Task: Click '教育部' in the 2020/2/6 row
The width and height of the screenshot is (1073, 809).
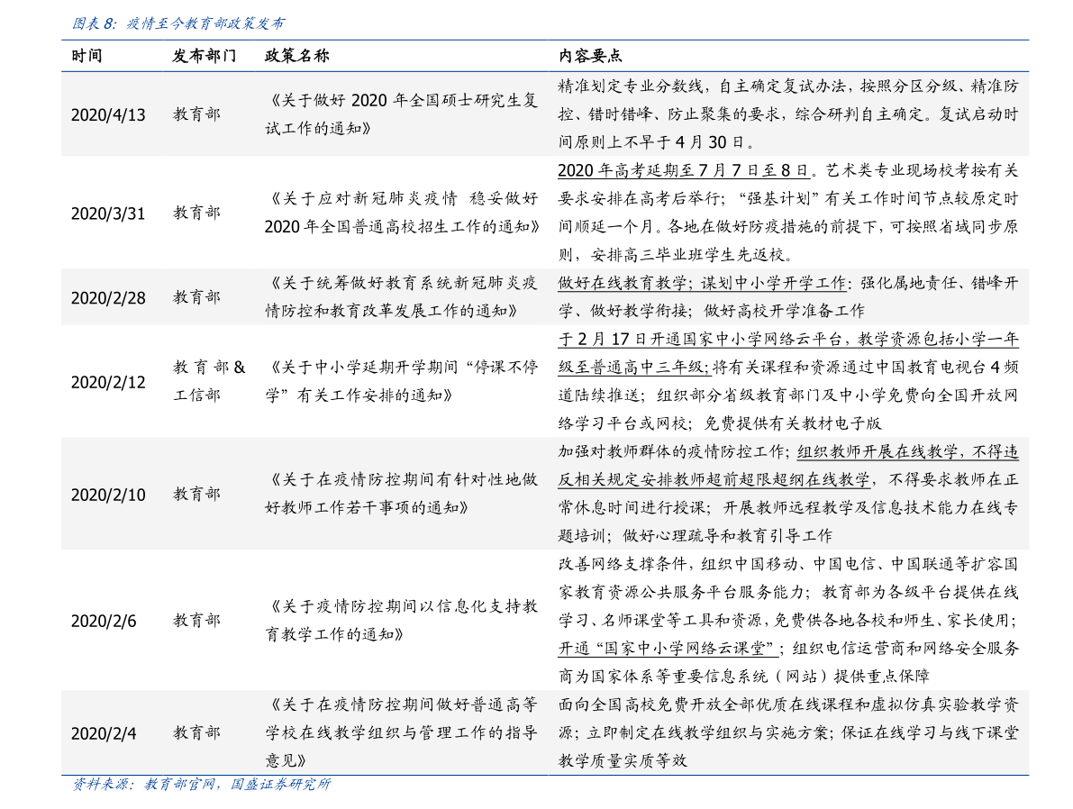Action: pos(196,620)
